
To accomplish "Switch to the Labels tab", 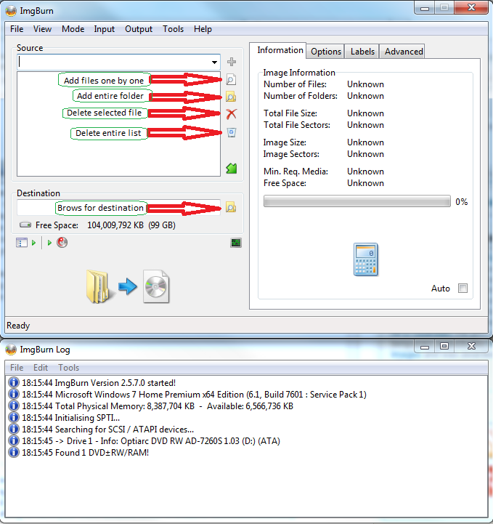I will click(362, 52).
